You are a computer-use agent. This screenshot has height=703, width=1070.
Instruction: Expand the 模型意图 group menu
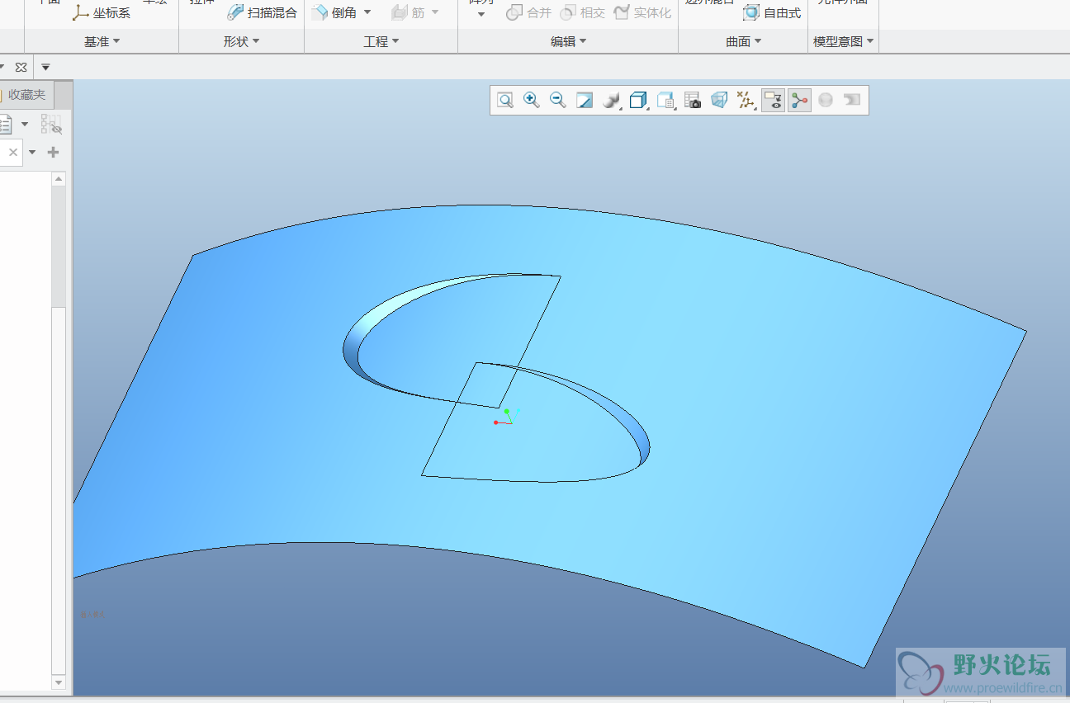click(843, 41)
